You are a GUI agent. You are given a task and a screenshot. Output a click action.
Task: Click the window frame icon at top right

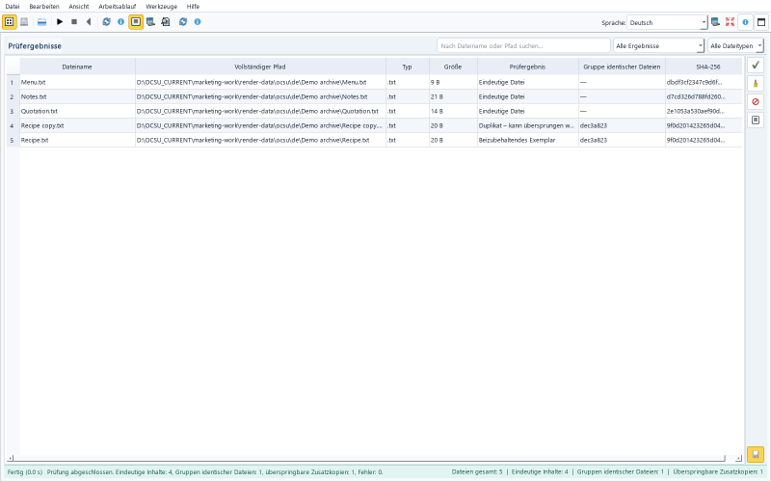[x=761, y=22]
